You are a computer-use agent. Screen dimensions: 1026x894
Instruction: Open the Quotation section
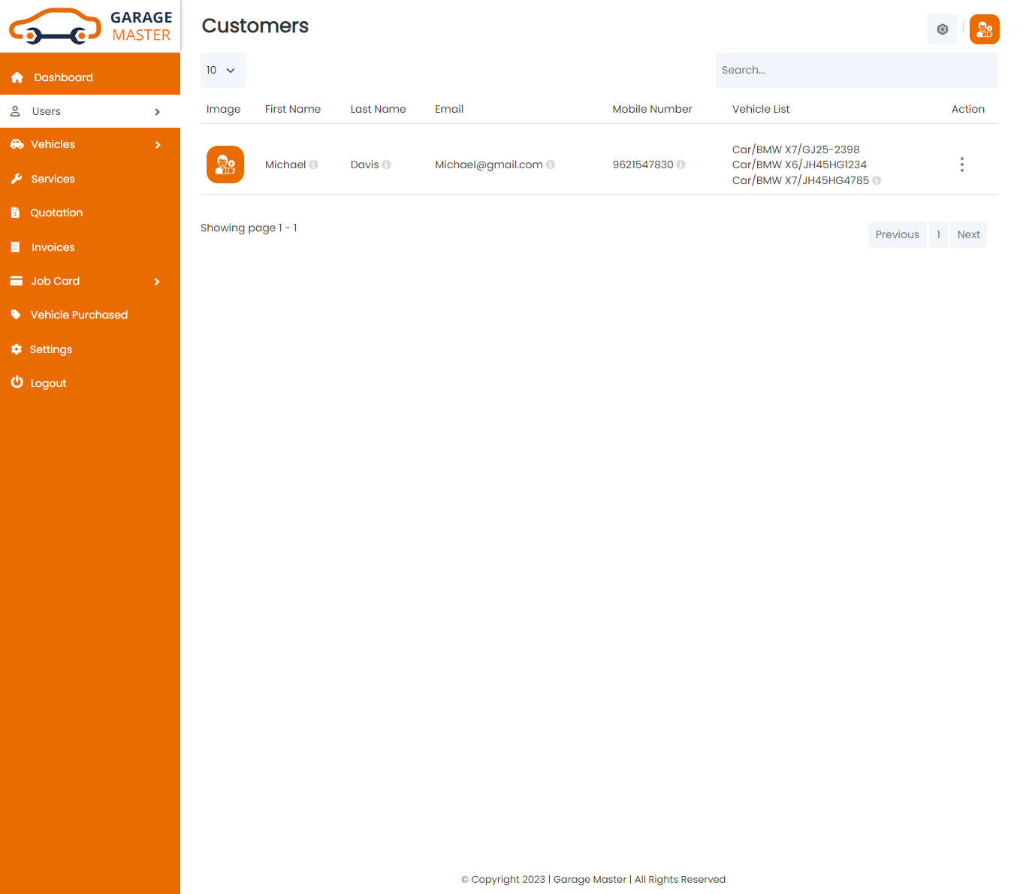click(x=56, y=213)
